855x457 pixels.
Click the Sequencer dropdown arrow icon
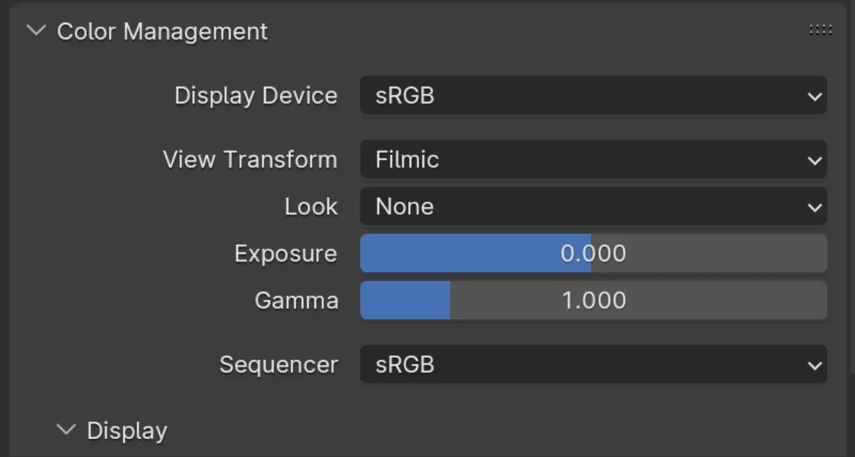pyautogui.click(x=815, y=365)
